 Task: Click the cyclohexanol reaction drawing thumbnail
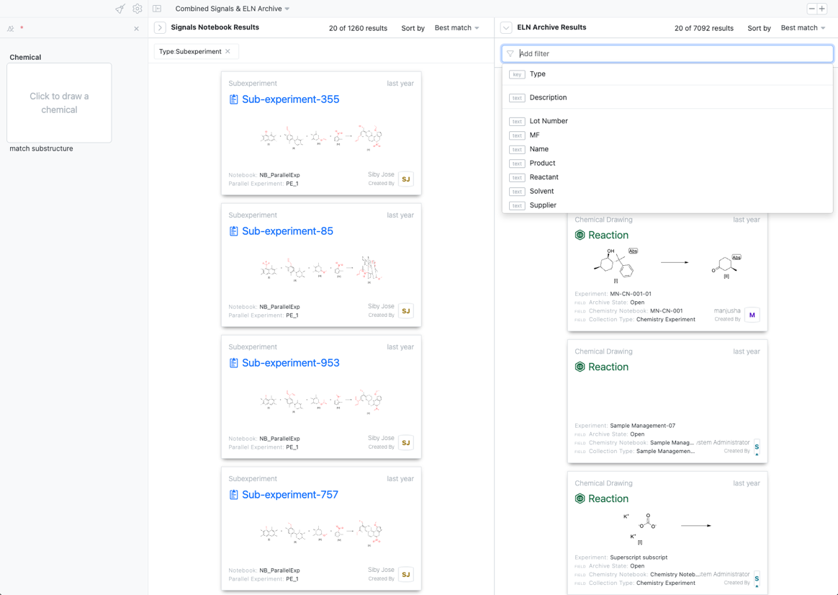click(668, 264)
